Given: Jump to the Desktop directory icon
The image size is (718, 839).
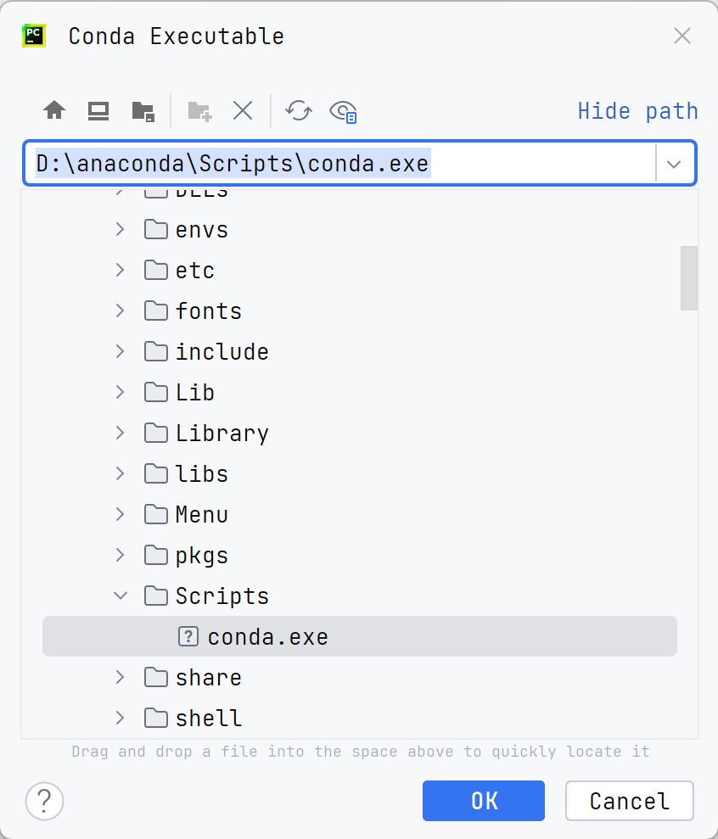Looking at the screenshot, I should point(98,111).
